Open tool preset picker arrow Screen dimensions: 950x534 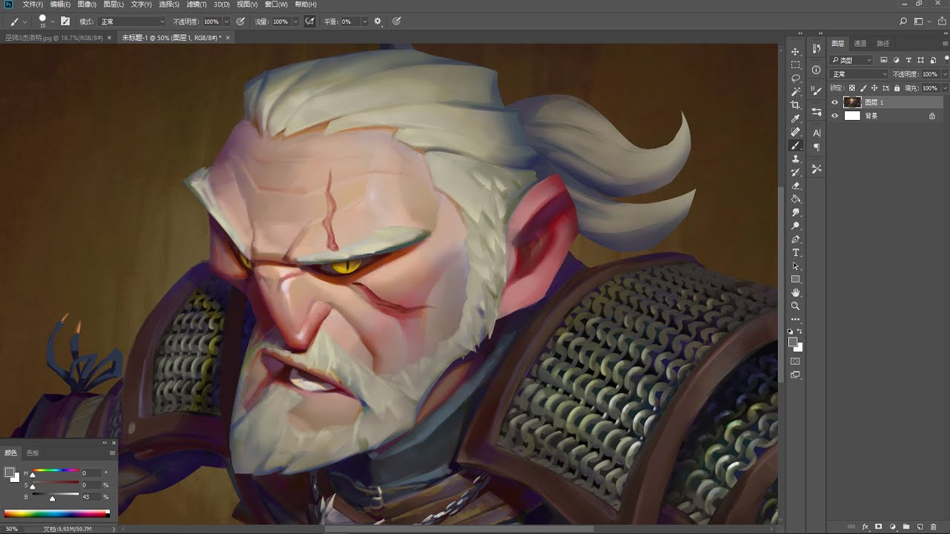pos(24,22)
